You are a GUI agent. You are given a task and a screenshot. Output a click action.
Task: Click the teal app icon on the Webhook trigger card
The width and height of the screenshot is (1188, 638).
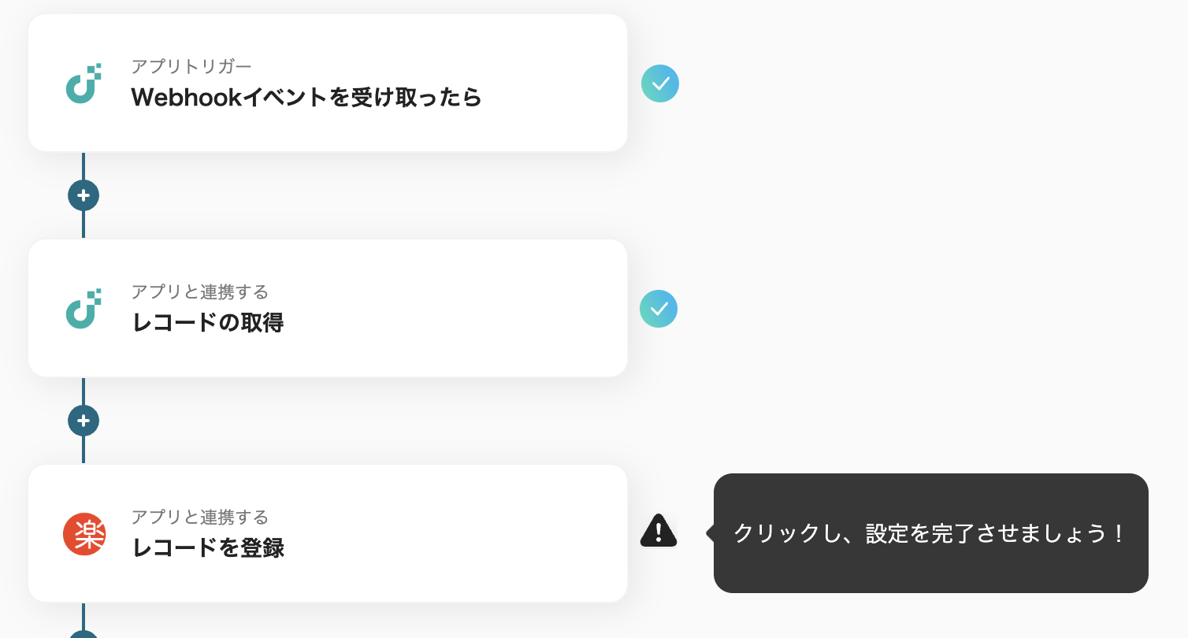point(84,83)
